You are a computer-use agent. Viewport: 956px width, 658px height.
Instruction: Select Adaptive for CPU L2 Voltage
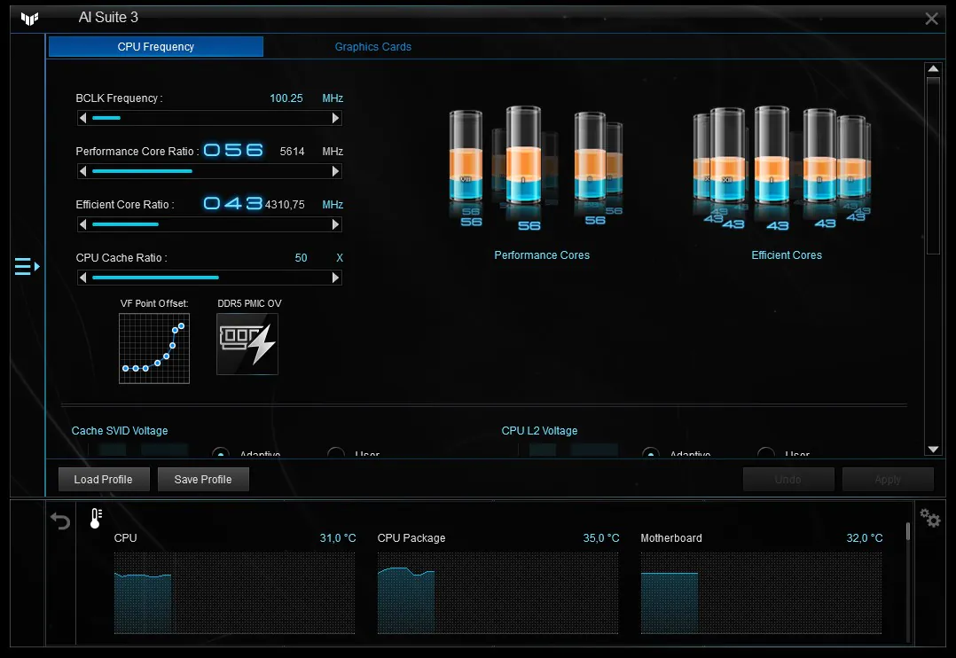(651, 453)
